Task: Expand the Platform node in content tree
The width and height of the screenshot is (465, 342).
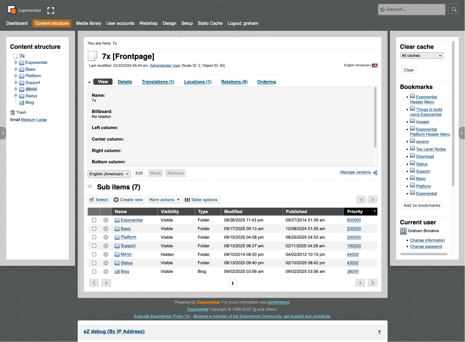Action: [16, 76]
